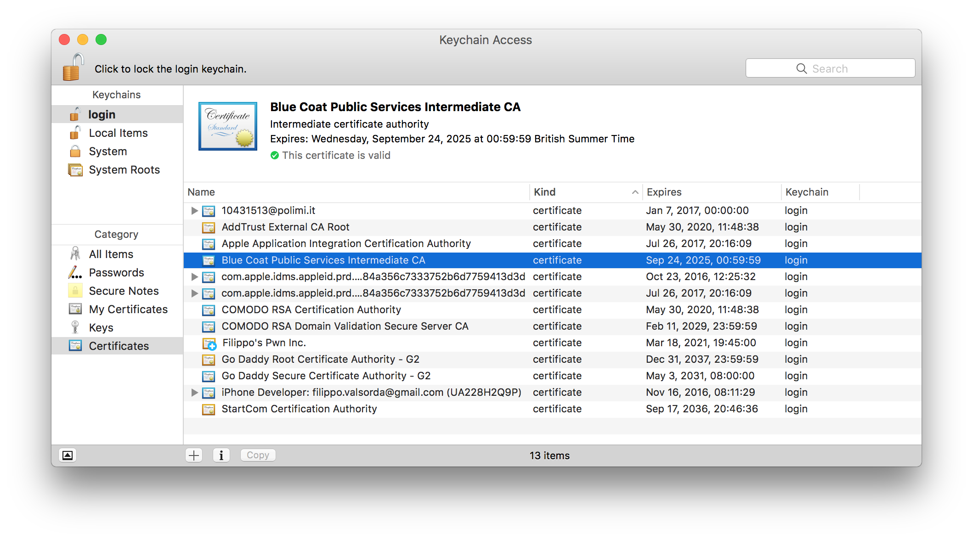Open the info (i) button

click(x=221, y=455)
